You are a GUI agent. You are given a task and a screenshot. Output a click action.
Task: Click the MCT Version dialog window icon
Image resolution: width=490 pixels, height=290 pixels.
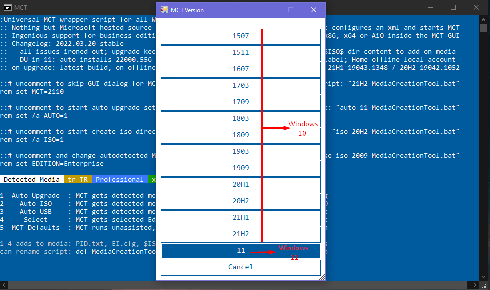pyautogui.click(x=164, y=10)
